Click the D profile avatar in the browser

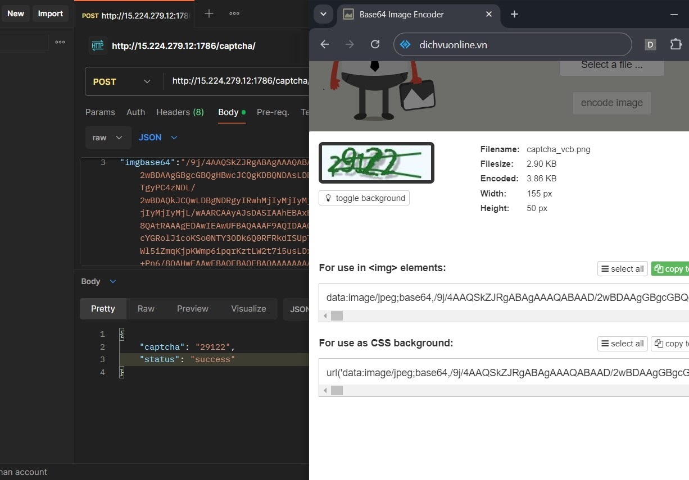650,44
